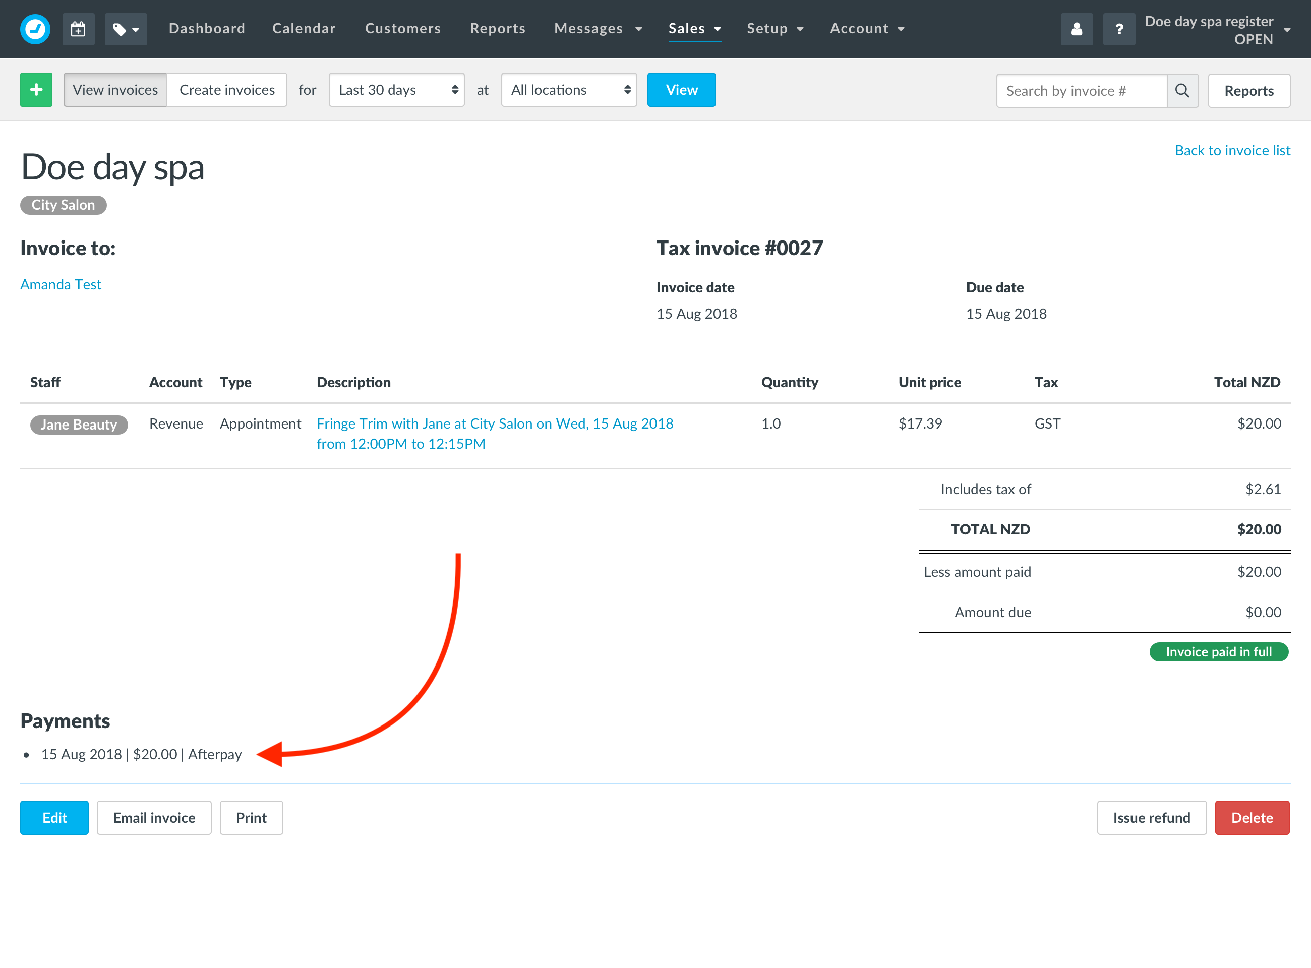
Task: Click the Invoice paid in full badge
Action: [x=1218, y=651]
